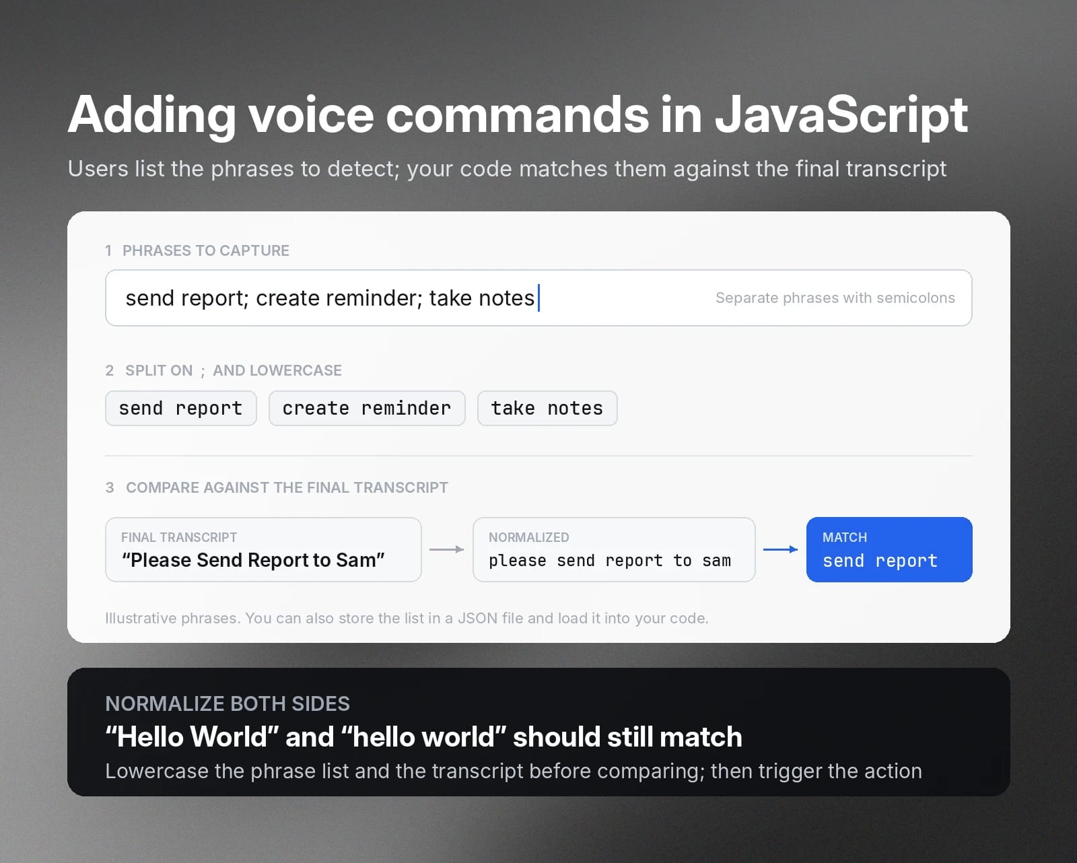The image size is (1077, 863).
Task: Click the 'Hello World and hello world' headline
Action: click(x=423, y=736)
